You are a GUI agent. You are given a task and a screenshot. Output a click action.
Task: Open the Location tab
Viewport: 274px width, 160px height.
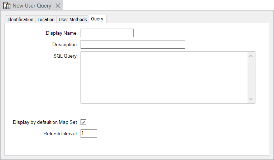[46, 19]
